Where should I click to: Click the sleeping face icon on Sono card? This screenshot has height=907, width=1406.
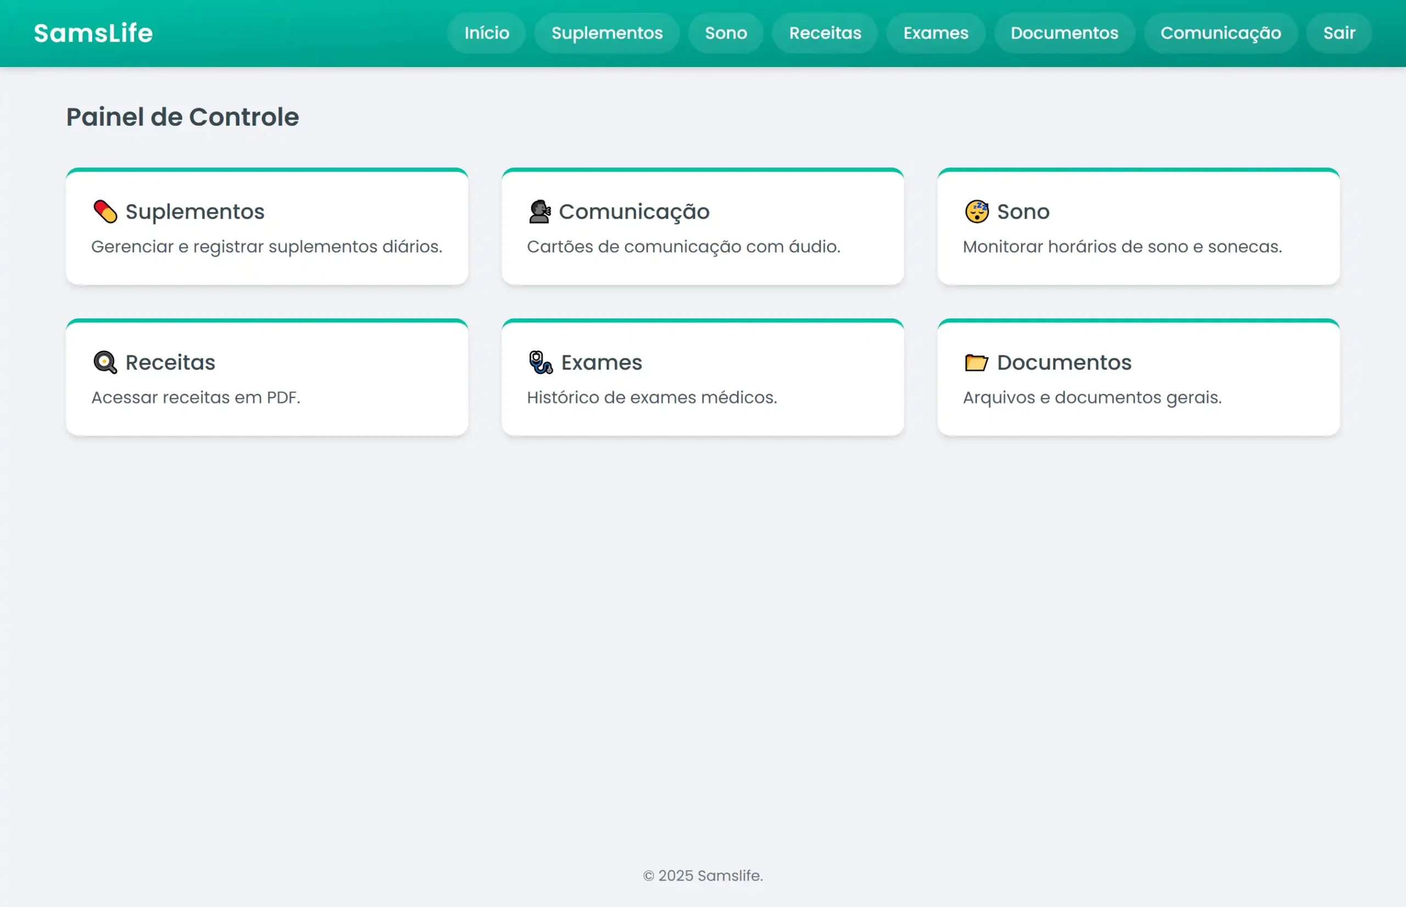click(975, 211)
